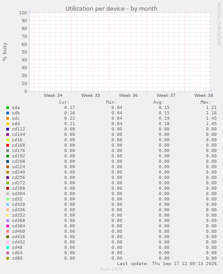The width and height of the screenshot is (223, 274).
Task: Click the 50 y-axis value
Action: click(x=24, y=52)
